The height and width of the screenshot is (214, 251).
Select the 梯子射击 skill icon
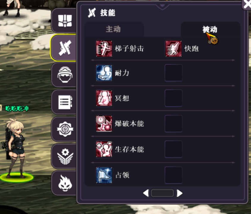coord(104,49)
